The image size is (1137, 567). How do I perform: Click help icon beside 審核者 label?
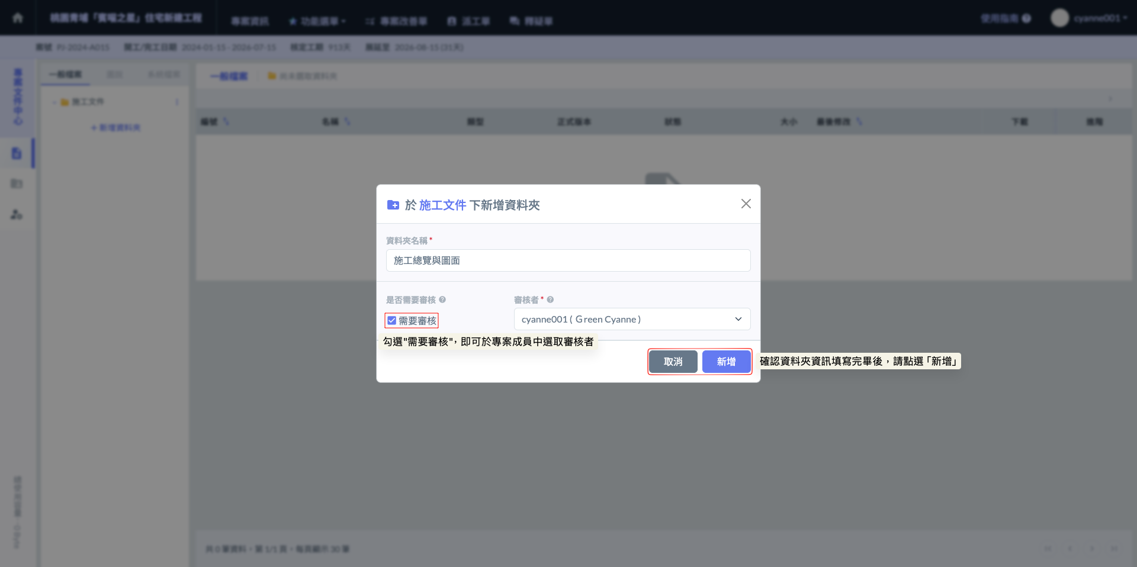550,300
